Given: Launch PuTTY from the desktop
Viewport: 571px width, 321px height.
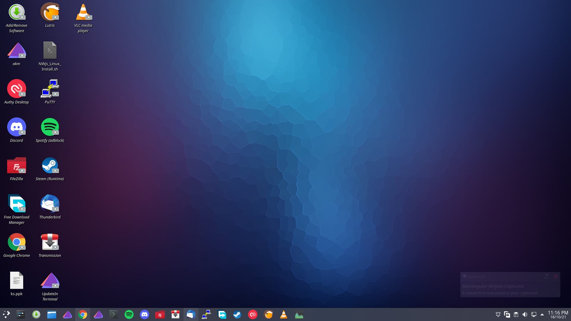Looking at the screenshot, I should pos(50,92).
